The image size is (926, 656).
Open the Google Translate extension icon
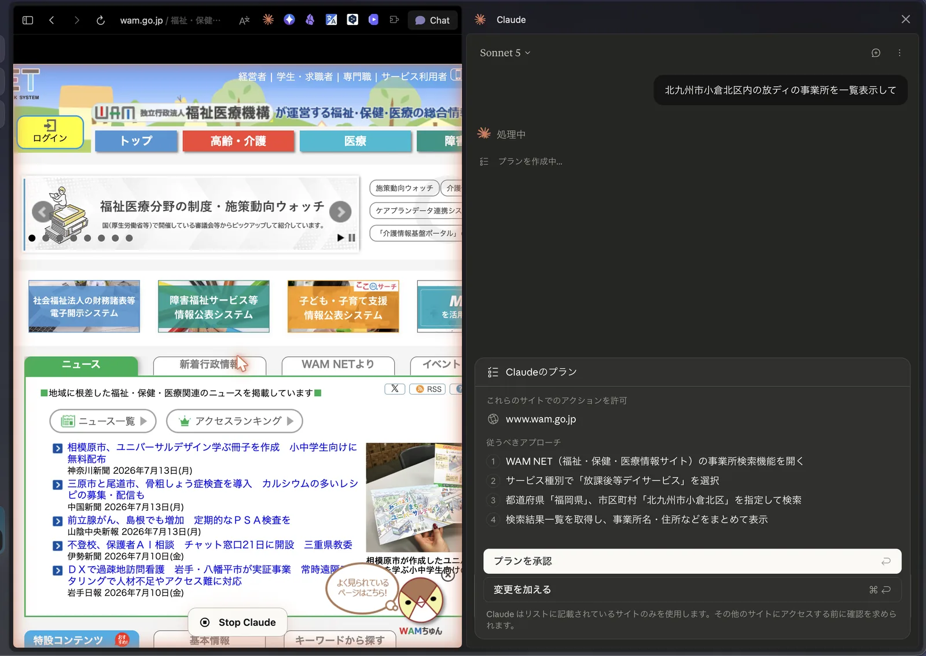(331, 20)
